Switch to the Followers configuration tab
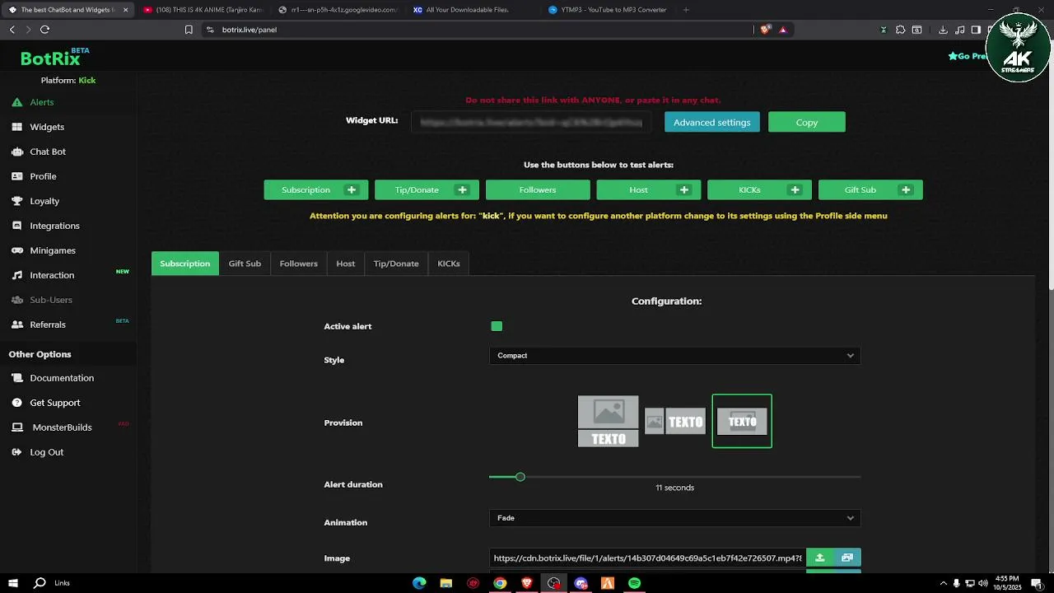 point(298,264)
